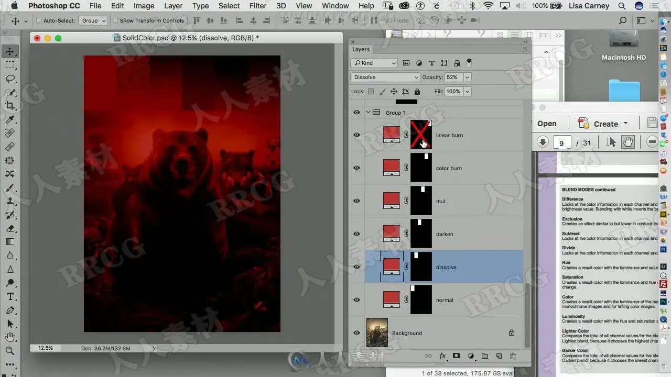
Task: Click the Link layers icon
Action: click(428, 356)
